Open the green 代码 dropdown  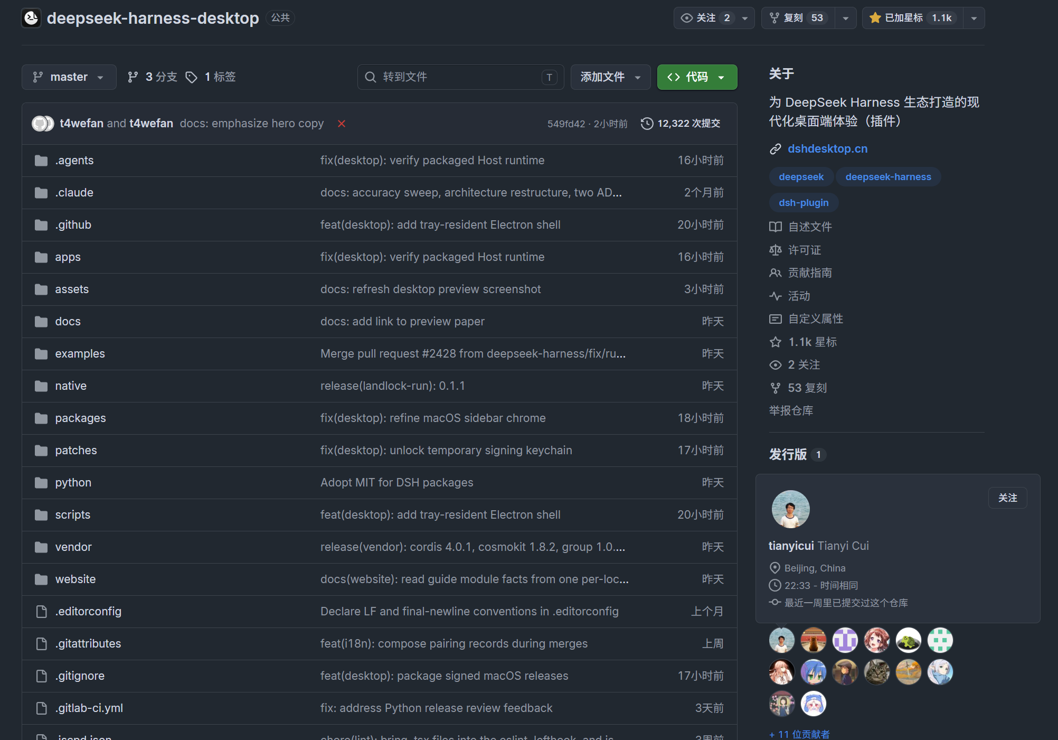(x=697, y=77)
